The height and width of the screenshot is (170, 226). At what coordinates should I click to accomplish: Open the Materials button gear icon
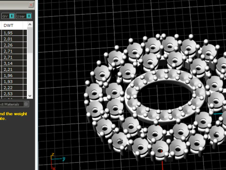[26, 104]
